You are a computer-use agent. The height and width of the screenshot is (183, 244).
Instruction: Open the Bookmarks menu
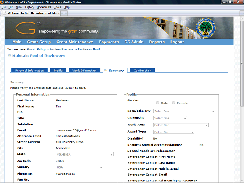pyautogui.click(x=44, y=7)
